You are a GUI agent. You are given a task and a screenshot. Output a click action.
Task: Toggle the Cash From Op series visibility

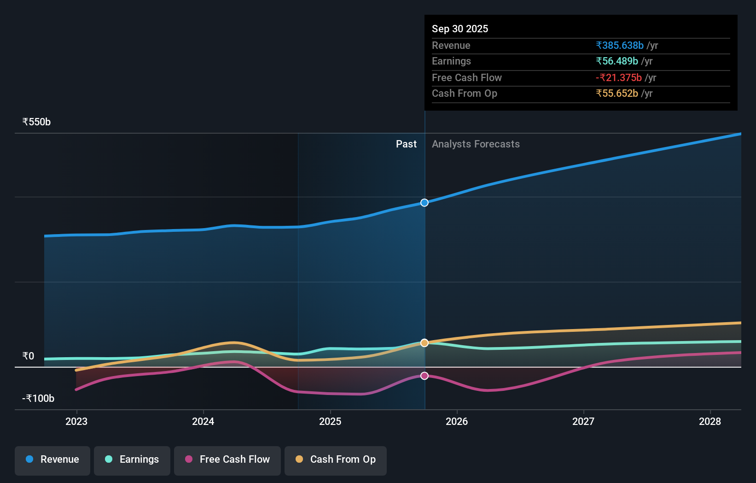click(x=336, y=459)
